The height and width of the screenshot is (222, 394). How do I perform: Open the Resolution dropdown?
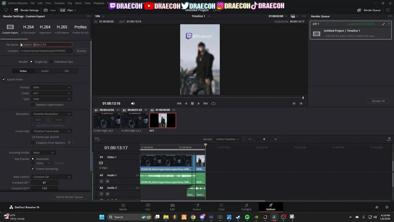[x=51, y=114]
